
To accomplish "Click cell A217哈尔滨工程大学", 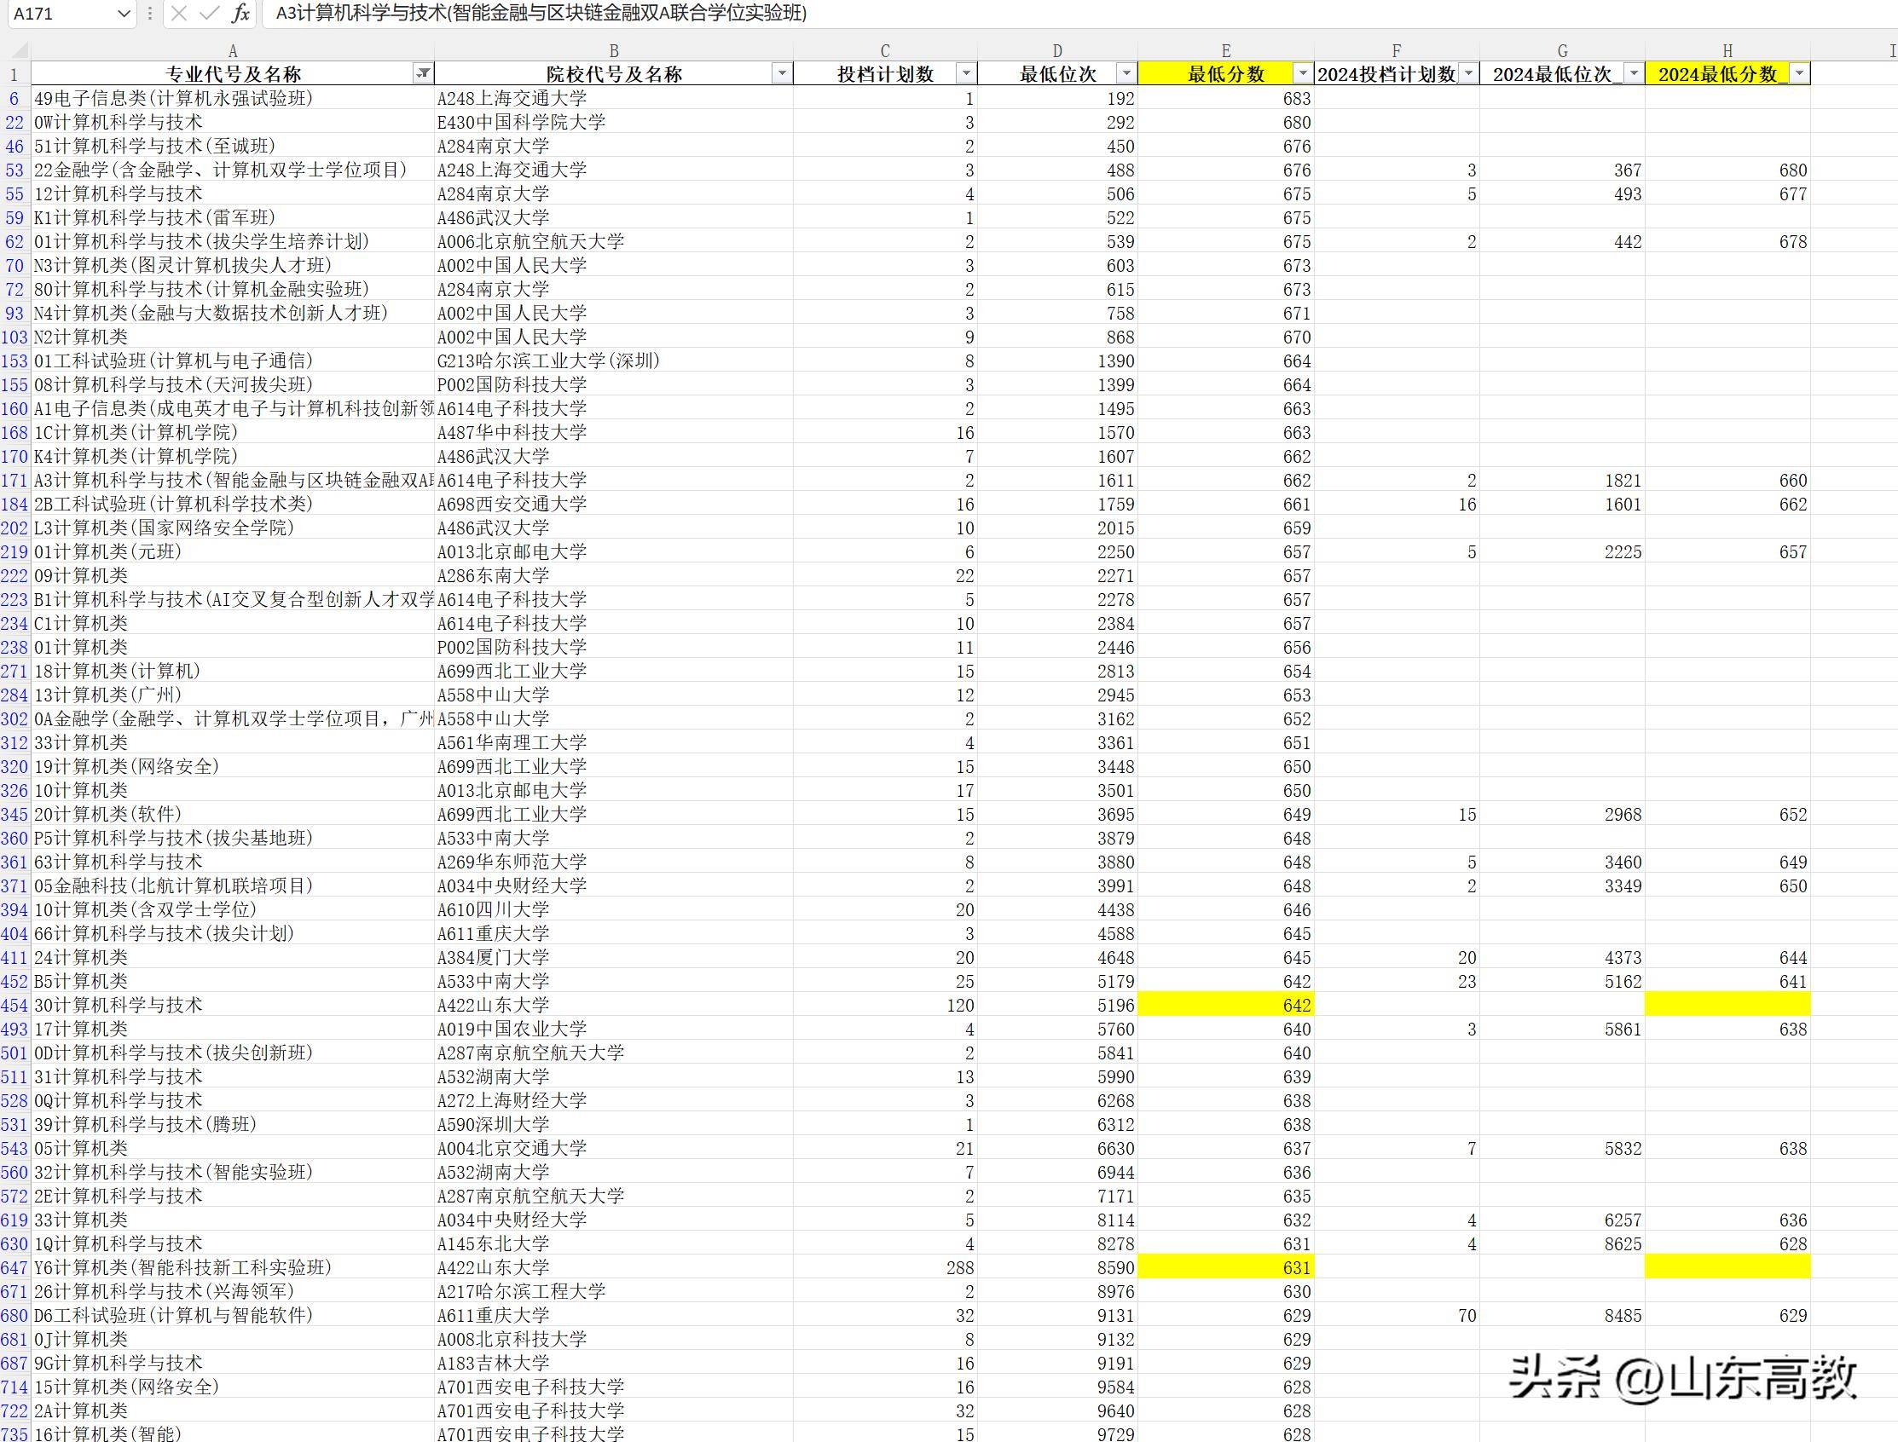I will pyautogui.click(x=614, y=1292).
